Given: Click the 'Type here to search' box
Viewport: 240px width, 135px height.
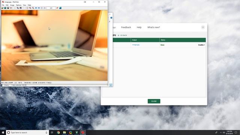Looking at the screenshot, I should (x=27, y=132).
